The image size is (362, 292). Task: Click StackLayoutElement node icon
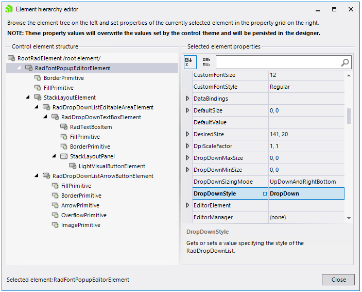38,98
